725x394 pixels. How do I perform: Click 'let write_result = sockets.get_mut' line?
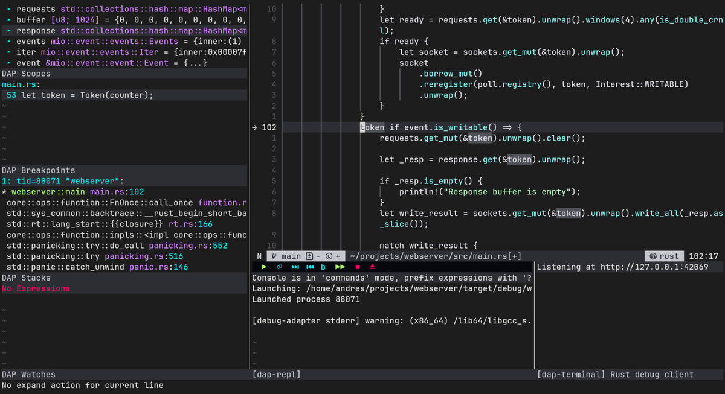pyautogui.click(x=551, y=214)
